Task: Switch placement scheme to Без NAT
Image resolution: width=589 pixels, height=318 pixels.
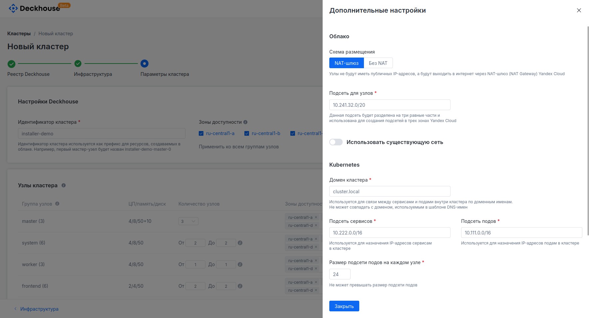Action: pos(378,63)
